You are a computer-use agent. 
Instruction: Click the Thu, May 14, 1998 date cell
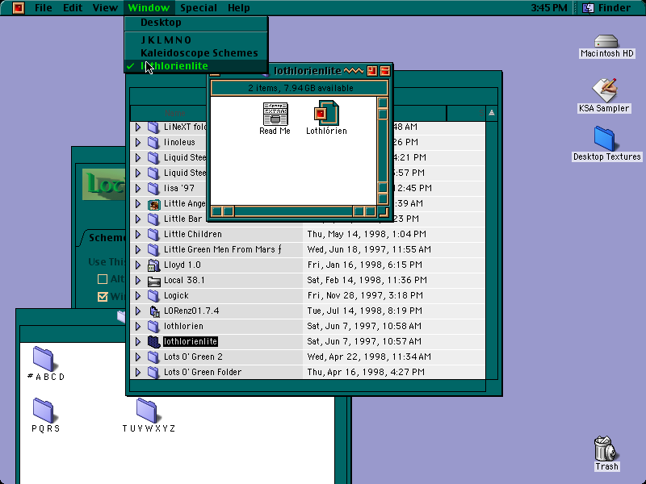(x=367, y=235)
